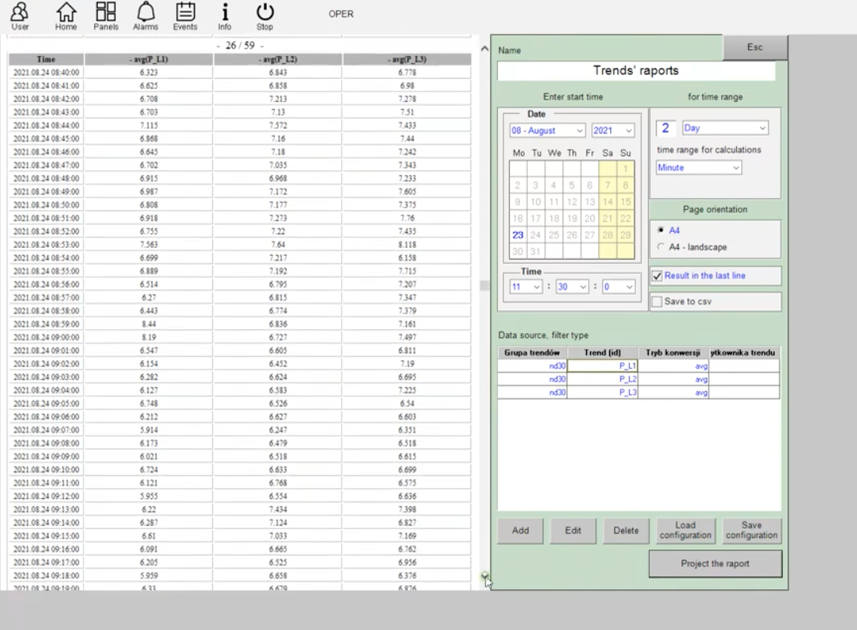Open the Events list icon
This screenshot has width=857, height=630.
click(x=185, y=16)
